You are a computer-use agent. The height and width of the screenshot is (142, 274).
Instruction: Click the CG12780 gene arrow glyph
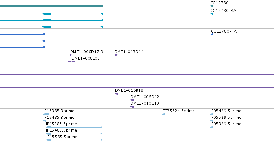(212, 6)
